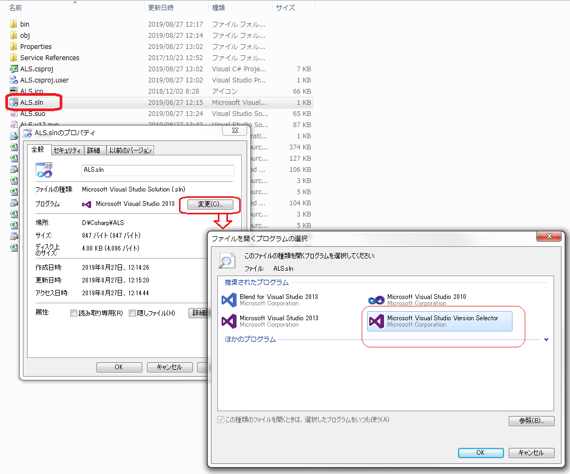
Task: Click キャンセル in the properties dialog
Action: 169,367
